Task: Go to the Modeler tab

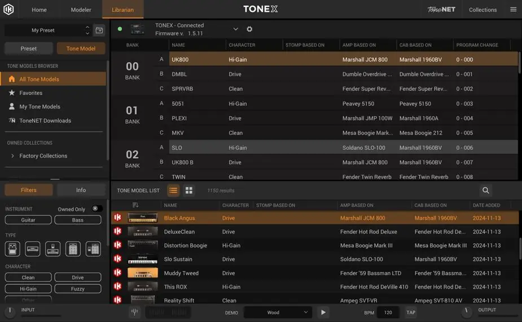Action: [81, 10]
